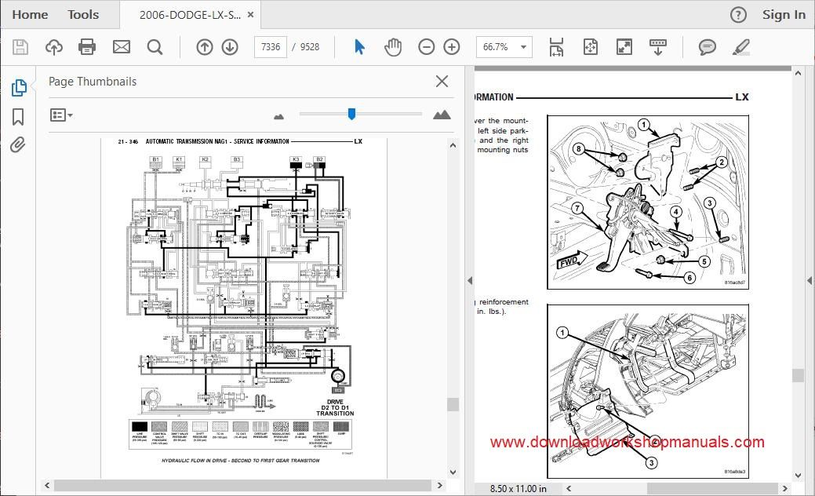Click the document horizontal scroll-left arrow
The height and width of the screenshot is (496, 815).
click(x=569, y=489)
